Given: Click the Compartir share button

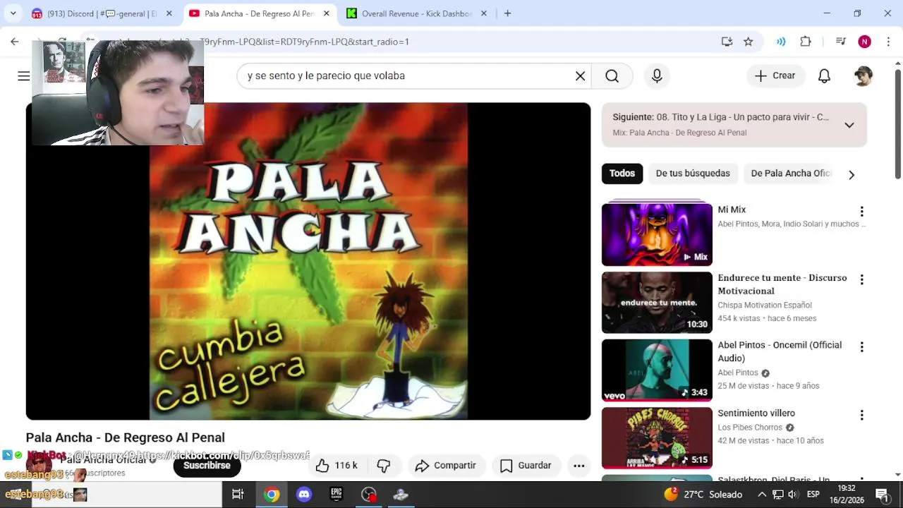Looking at the screenshot, I should [x=445, y=466].
